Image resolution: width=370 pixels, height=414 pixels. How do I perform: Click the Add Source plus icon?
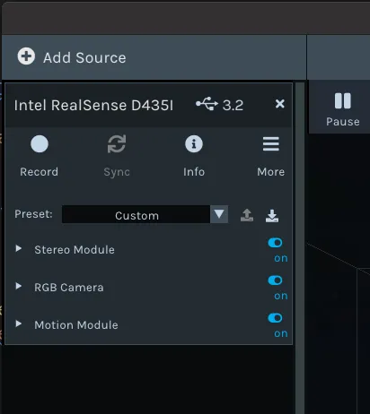[26, 56]
